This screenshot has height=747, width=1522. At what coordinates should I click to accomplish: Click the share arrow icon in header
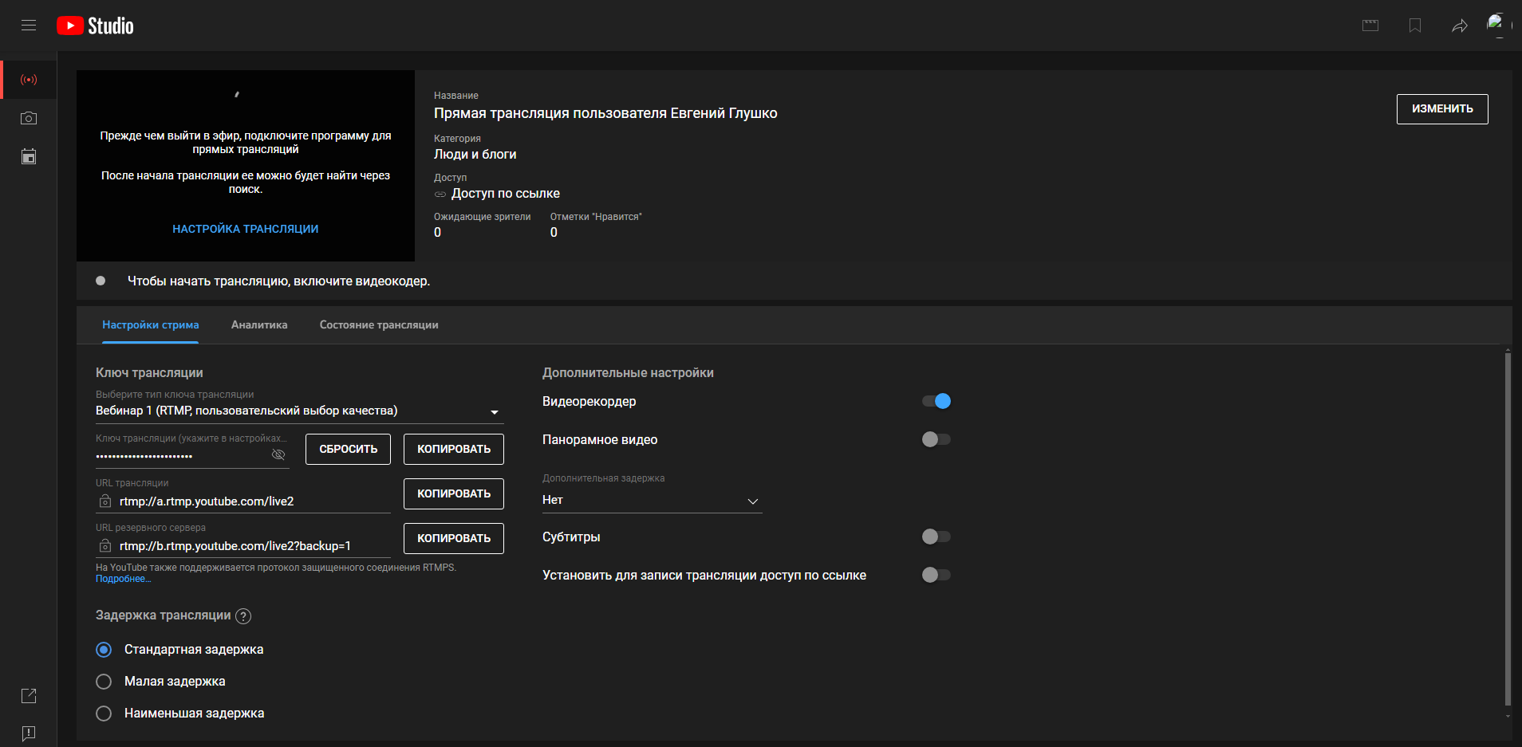pos(1459,26)
